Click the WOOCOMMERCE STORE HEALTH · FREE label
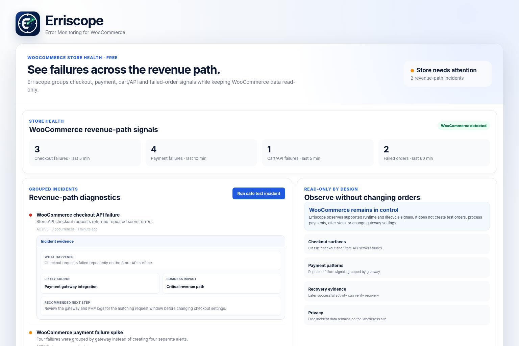Image resolution: width=519 pixels, height=346 pixels. (73, 58)
